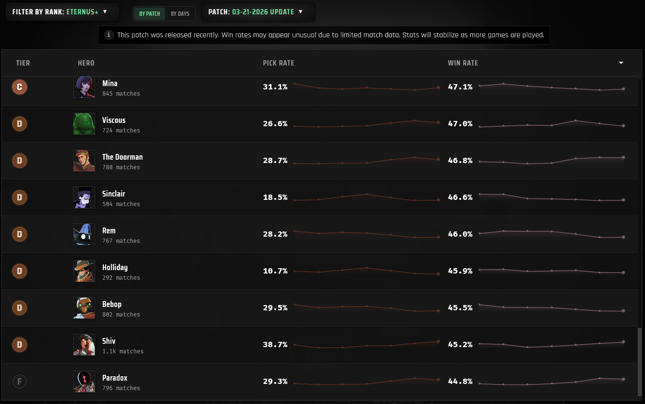Click Bebop's 45.5% win rate value
This screenshot has width=645, height=404.
coord(460,308)
